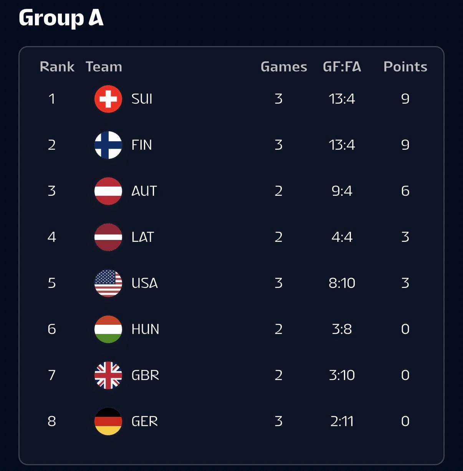This screenshot has width=463, height=471.
Task: Click the USA flag icon
Action: [108, 283]
